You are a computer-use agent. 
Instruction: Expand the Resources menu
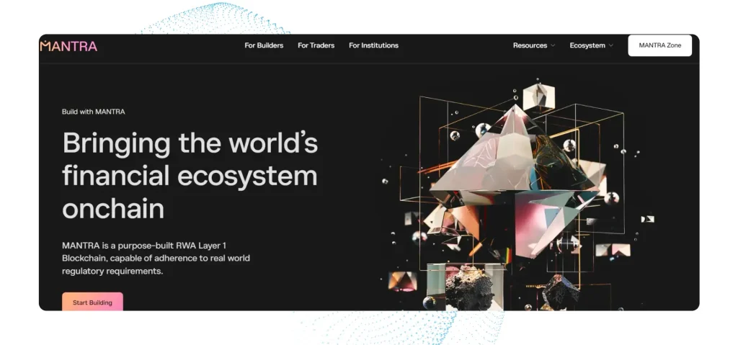click(534, 45)
